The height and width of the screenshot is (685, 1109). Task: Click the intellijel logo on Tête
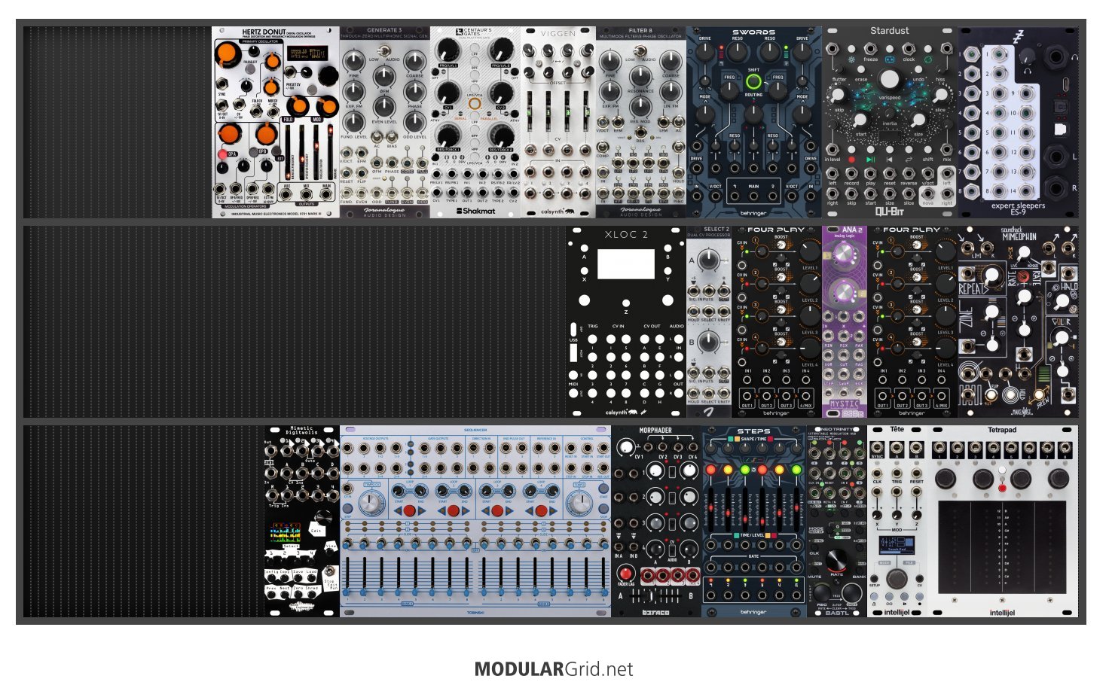coord(897,613)
